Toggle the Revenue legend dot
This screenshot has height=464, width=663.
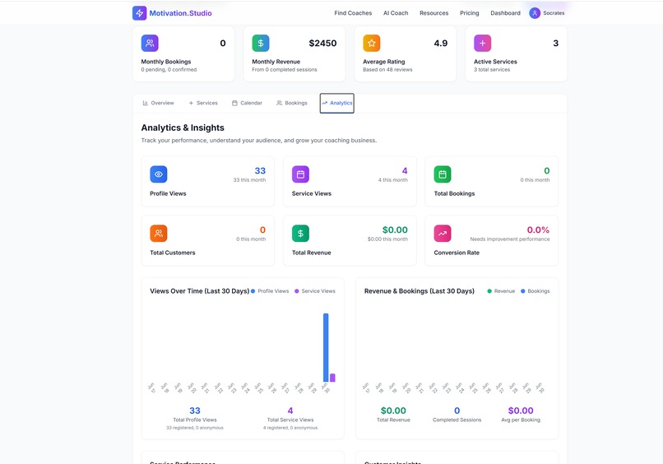coord(489,291)
